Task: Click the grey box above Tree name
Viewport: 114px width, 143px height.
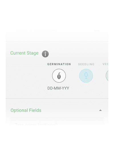Action: click(57, 119)
